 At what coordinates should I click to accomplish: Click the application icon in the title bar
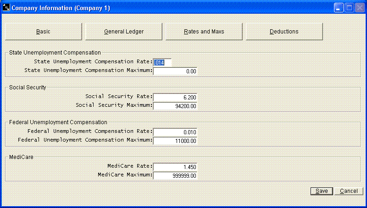click(6, 8)
